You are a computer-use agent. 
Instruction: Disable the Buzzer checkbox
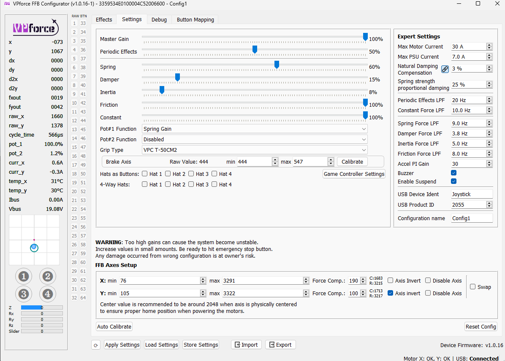pos(454,173)
